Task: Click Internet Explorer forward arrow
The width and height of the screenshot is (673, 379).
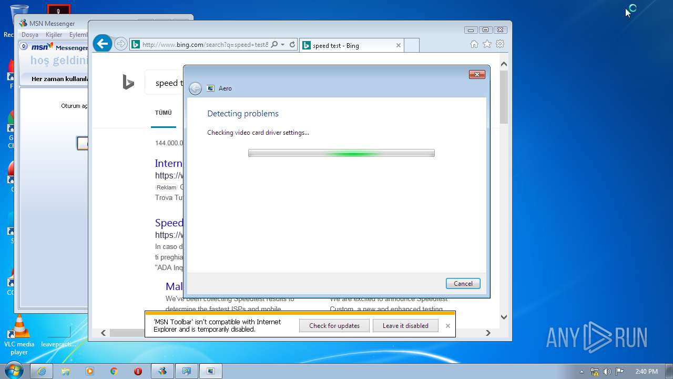Action: coord(121,44)
